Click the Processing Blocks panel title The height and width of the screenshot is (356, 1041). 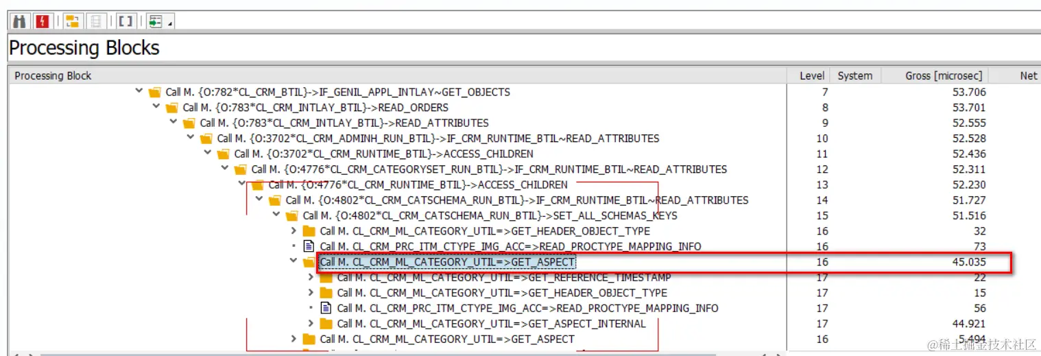pos(84,48)
